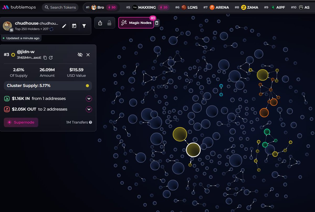Toggle the padlock lock icon
Image resolution: width=315 pixels, height=212 pixels.
point(109,23)
